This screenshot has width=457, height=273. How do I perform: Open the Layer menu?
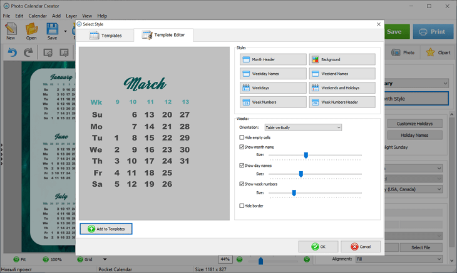click(71, 16)
